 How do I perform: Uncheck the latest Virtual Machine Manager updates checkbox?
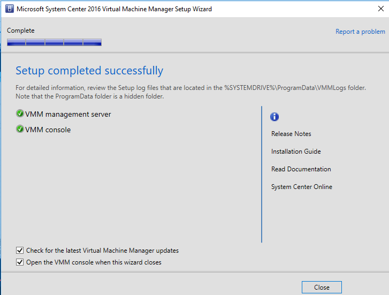pyautogui.click(x=20, y=251)
